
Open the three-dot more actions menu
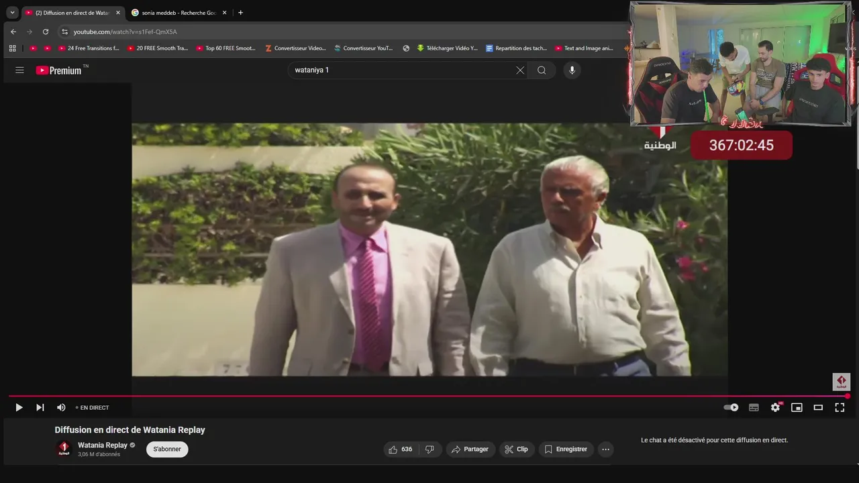[605, 449]
